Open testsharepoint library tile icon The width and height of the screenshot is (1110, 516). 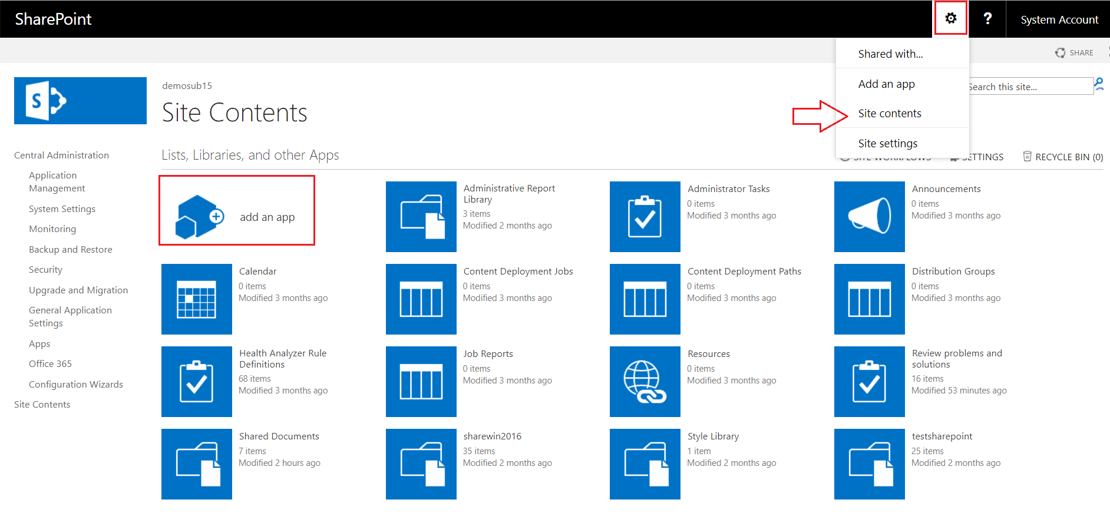pos(870,464)
